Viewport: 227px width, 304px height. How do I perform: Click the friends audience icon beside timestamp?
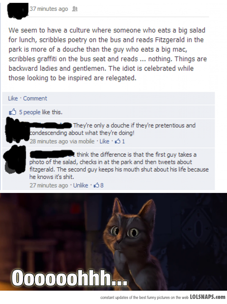point(75,9)
